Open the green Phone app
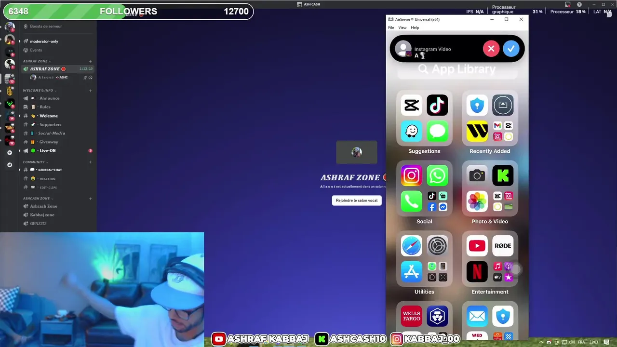 click(411, 201)
